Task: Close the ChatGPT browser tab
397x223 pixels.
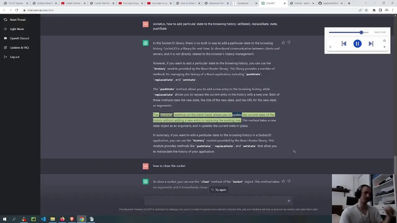Action: coord(284,3)
